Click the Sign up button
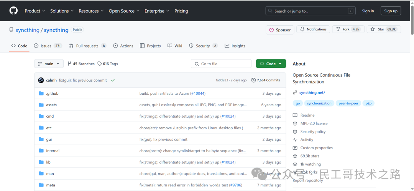The image size is (414, 191). [x=391, y=11]
